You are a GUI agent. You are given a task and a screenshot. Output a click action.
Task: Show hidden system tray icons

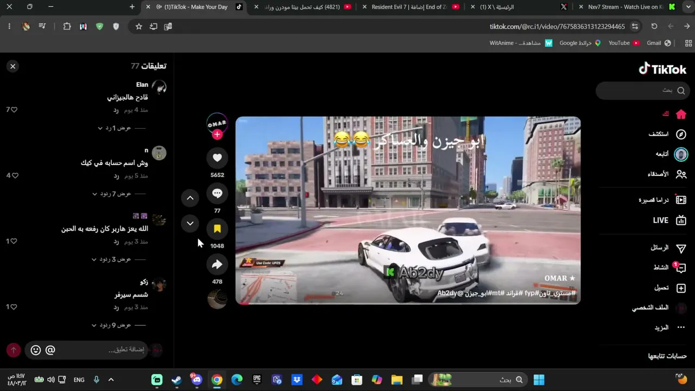(111, 380)
